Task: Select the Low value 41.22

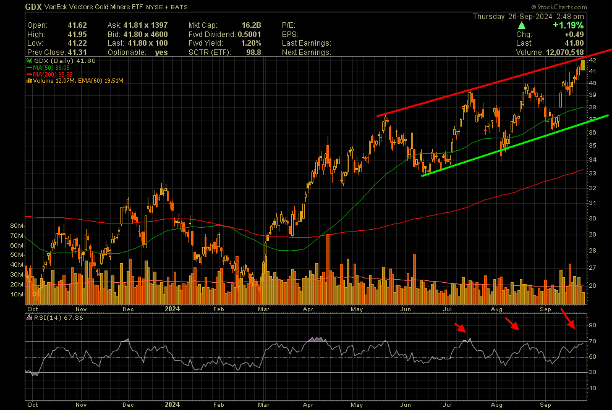Action: point(77,43)
